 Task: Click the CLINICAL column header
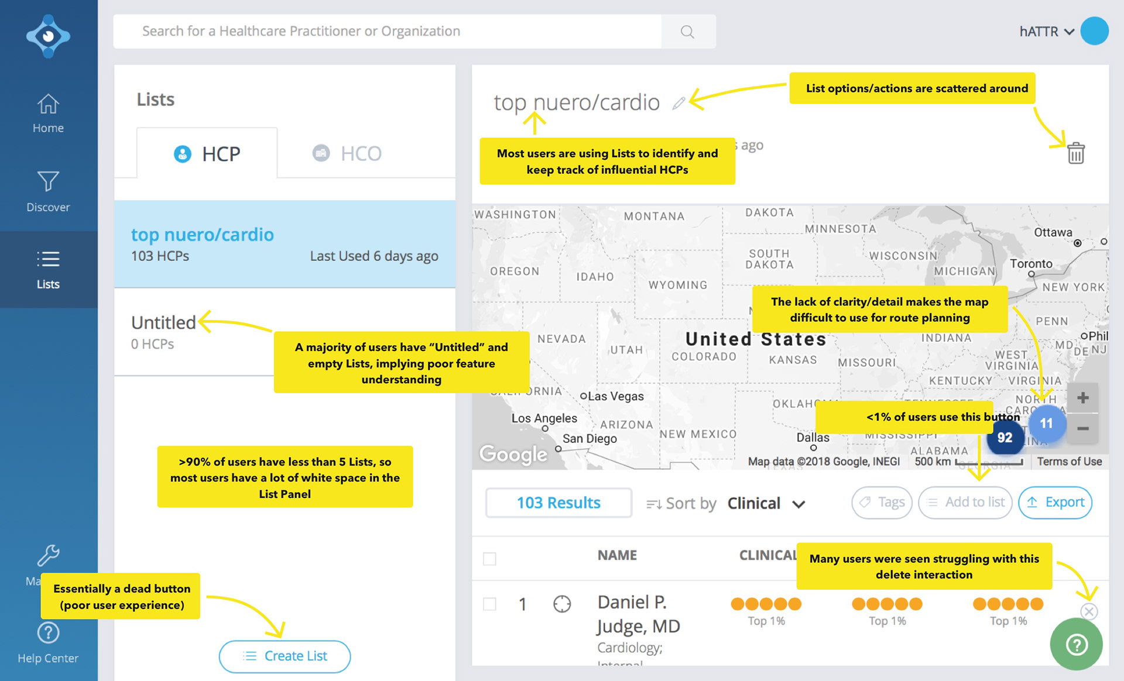[x=768, y=555]
